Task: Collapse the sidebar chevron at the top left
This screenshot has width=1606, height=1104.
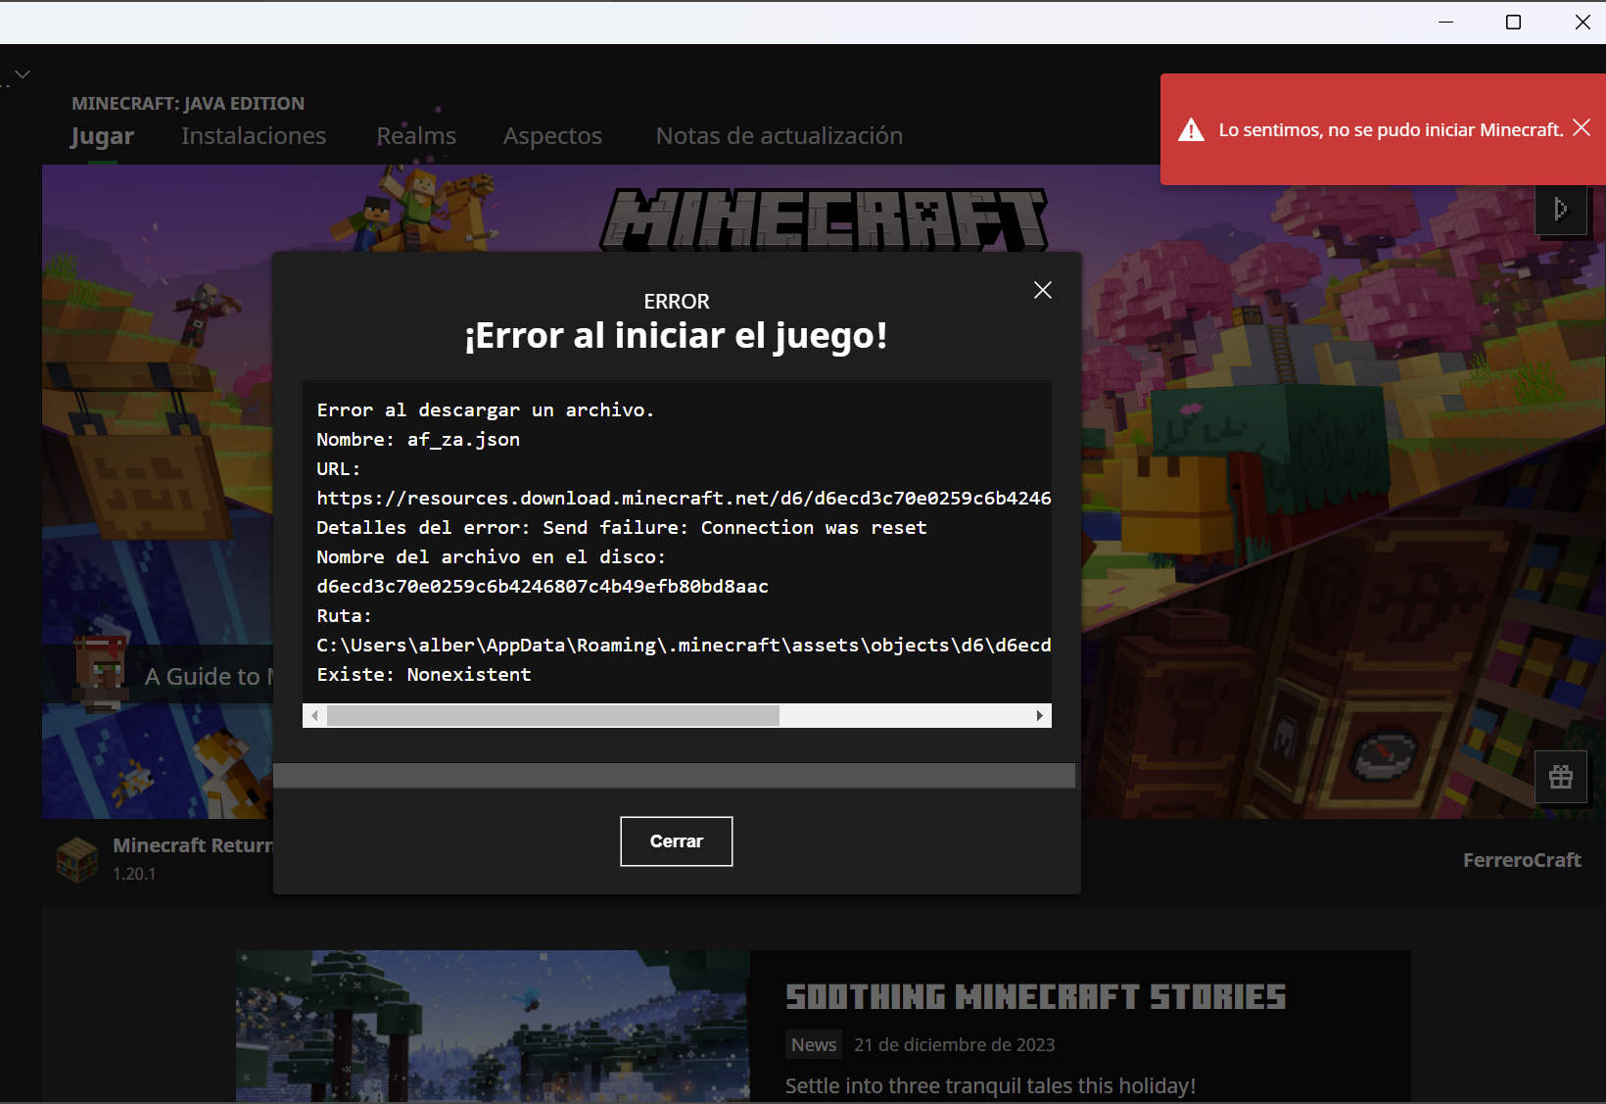Action: (x=23, y=74)
